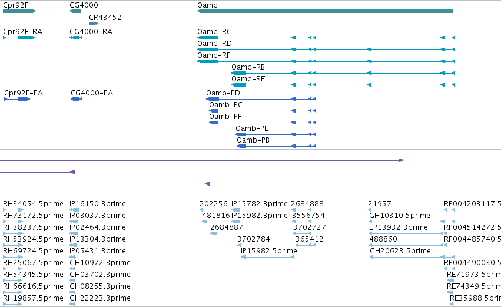Screen dimensions: 501x307
Task: Select transcript CG4000-RA
Action: (91, 32)
